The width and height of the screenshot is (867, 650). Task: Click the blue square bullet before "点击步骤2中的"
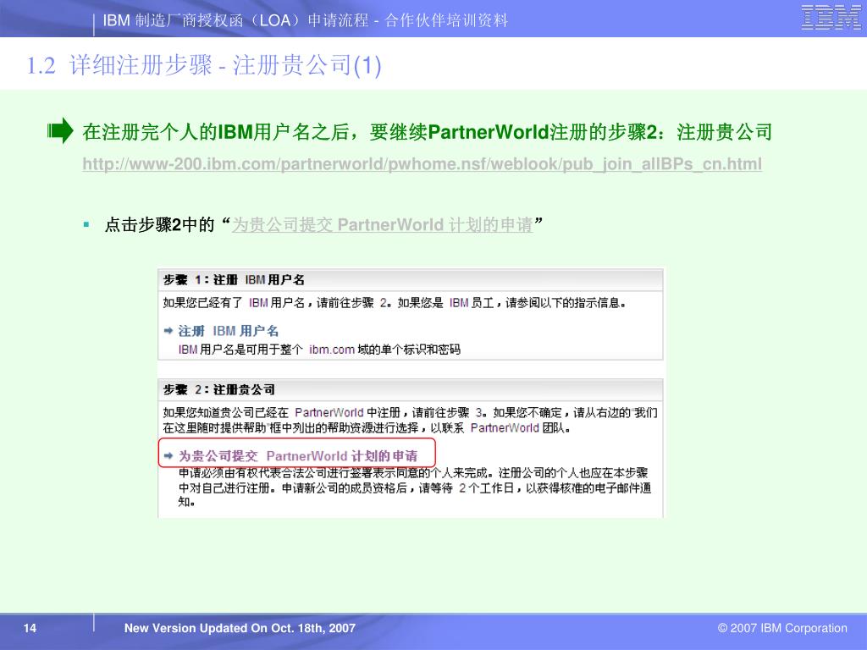(x=86, y=224)
